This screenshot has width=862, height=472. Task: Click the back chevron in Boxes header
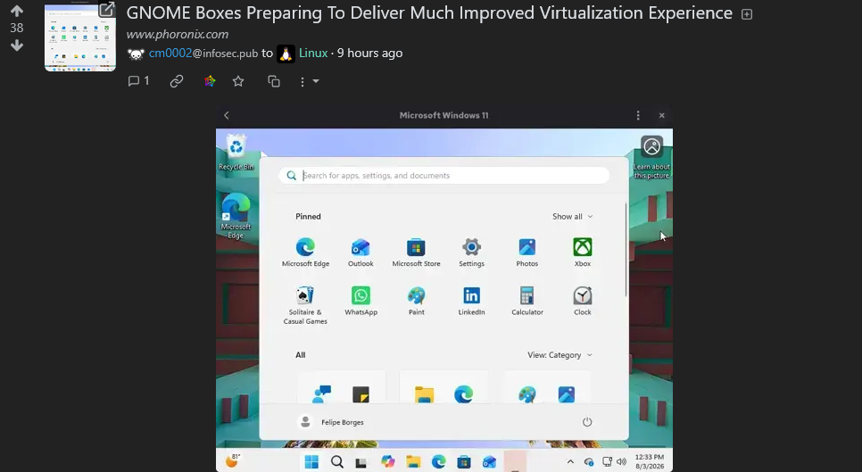tap(227, 115)
